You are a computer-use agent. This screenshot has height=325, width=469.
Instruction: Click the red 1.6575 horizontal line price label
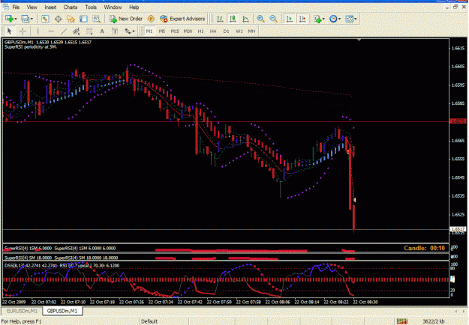click(x=458, y=121)
